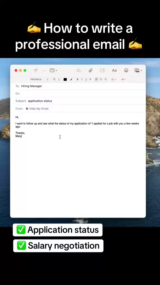This screenshot has height=285, width=160.
Task: Open the emoji picker smiley icon
Action: (126, 70)
